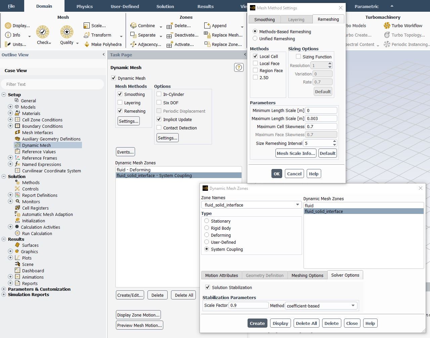Viewport: 430px width, 338px height.
Task: Open the Combine dropdown arrow
Action: 161,26
